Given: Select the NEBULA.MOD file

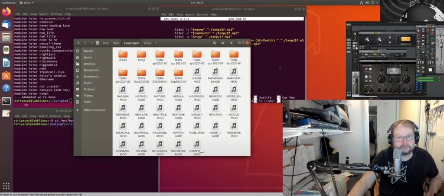Looking at the screenshot, I should point(178,93).
